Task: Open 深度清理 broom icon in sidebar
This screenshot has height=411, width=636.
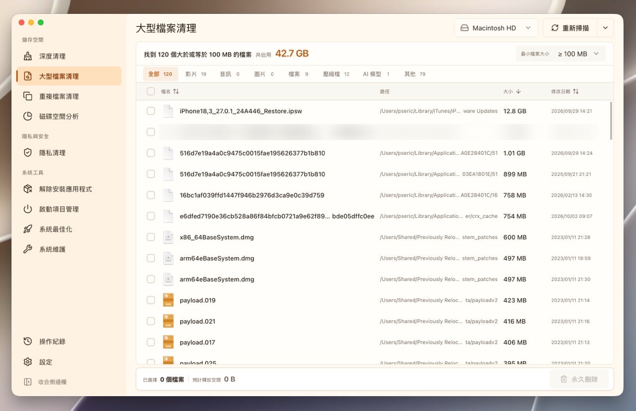Action: pos(28,56)
